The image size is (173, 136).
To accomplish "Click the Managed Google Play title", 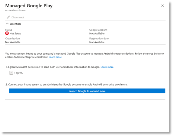I will [29, 6].
